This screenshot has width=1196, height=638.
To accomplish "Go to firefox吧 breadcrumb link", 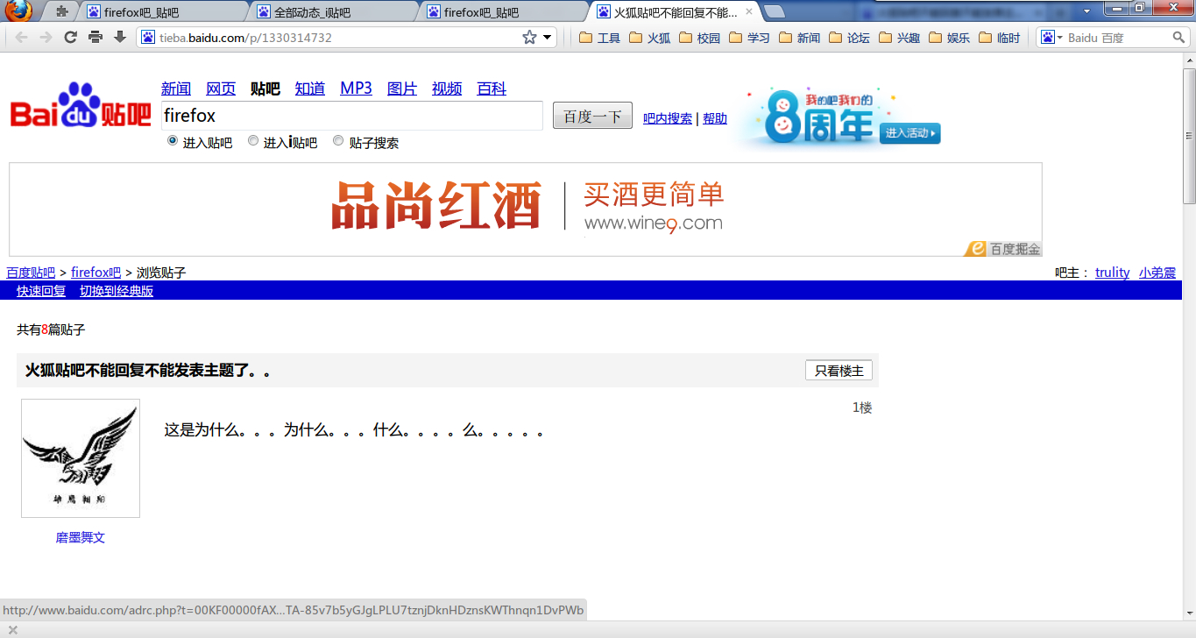I will pyautogui.click(x=96, y=273).
